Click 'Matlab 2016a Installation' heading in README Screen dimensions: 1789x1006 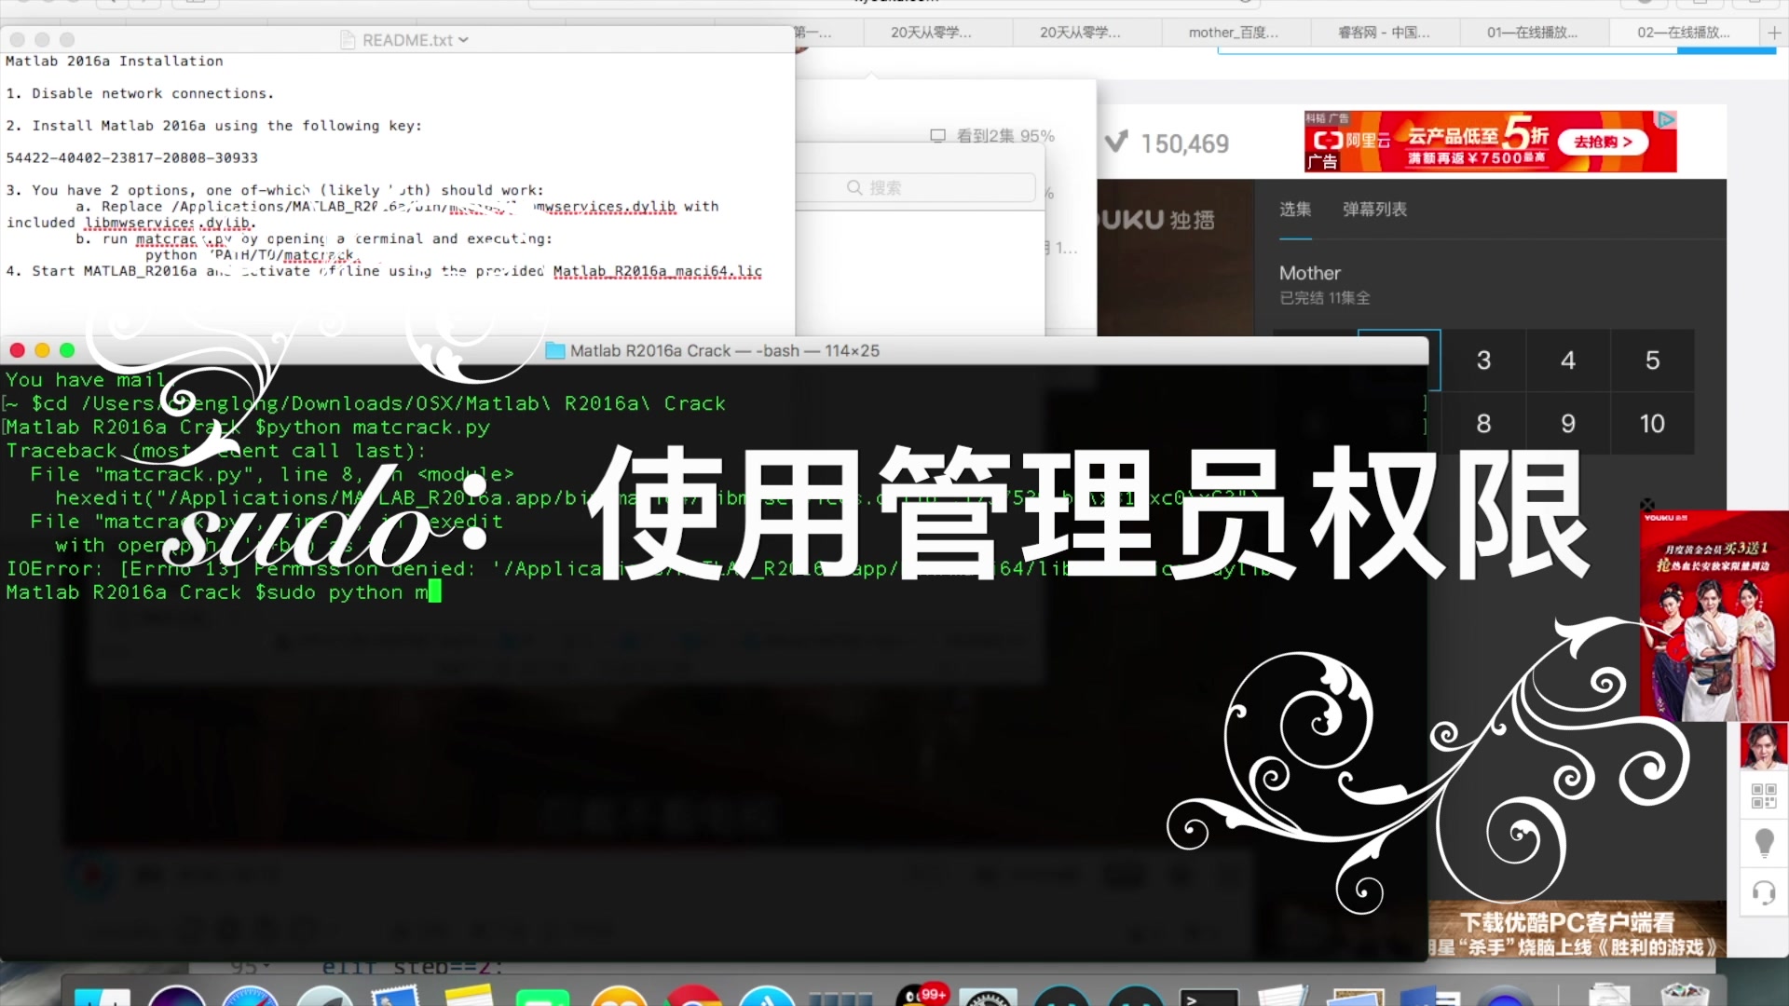click(x=114, y=61)
